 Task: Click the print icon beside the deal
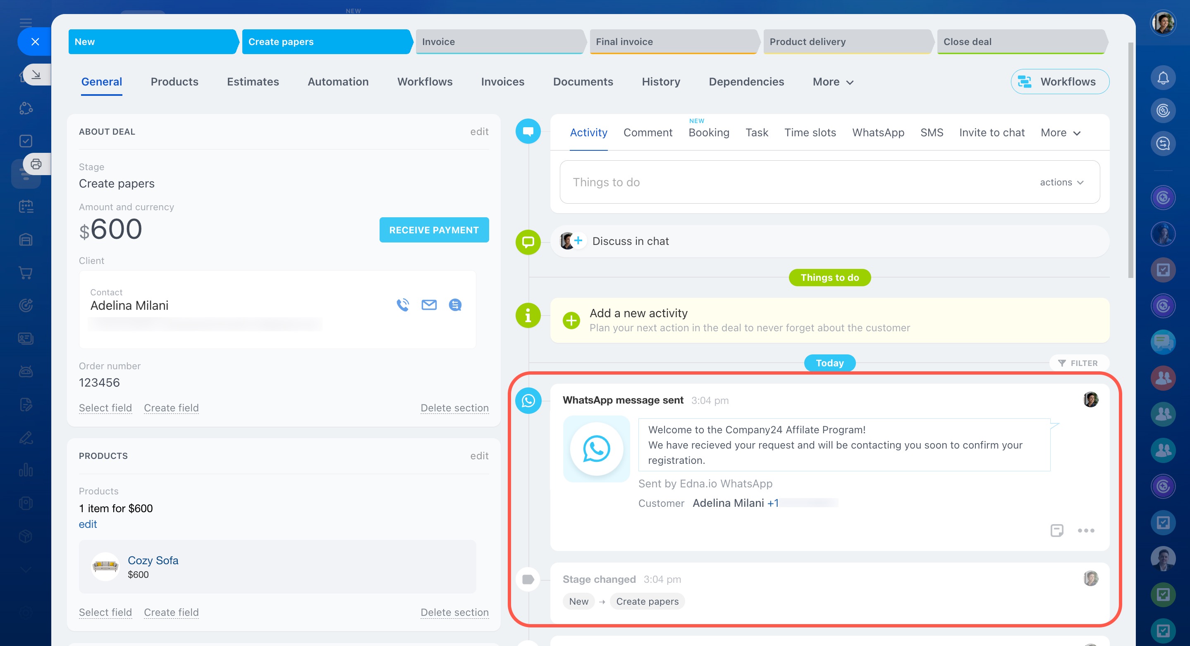click(x=36, y=164)
